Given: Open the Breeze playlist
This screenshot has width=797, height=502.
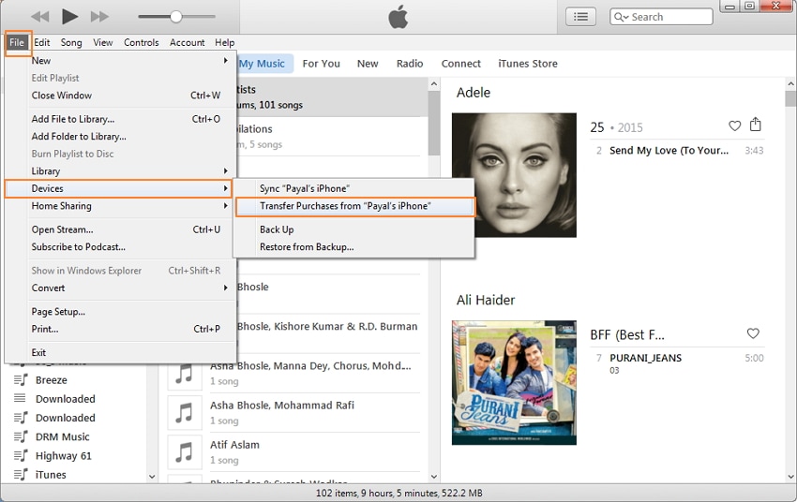Looking at the screenshot, I should tap(52, 379).
